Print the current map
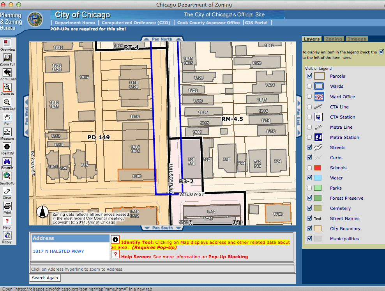 7,206
